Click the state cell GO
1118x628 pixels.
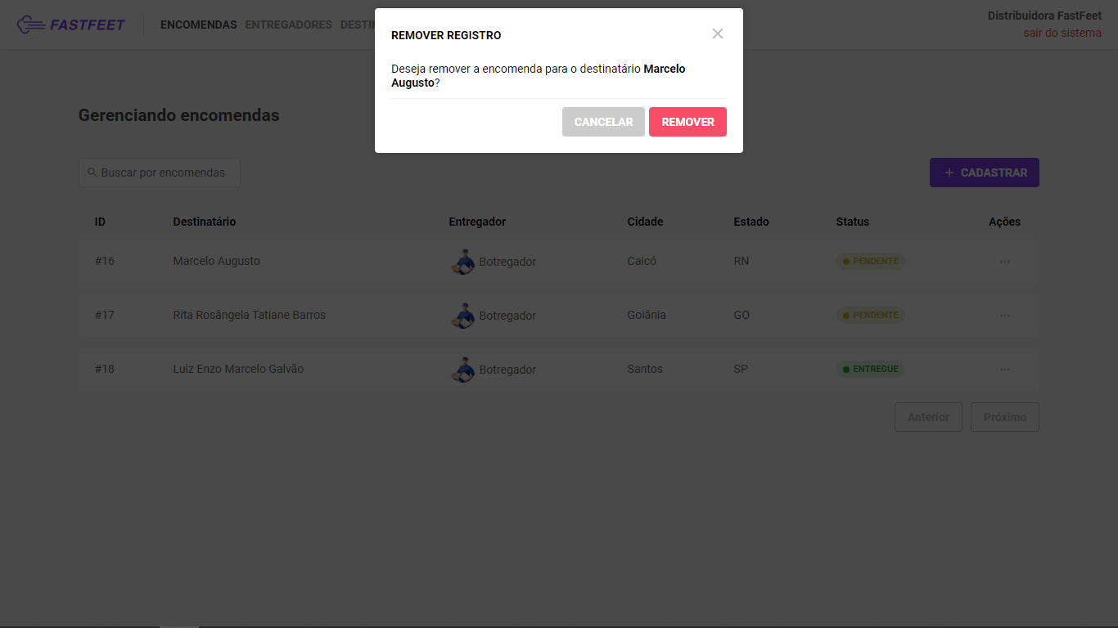tap(742, 315)
